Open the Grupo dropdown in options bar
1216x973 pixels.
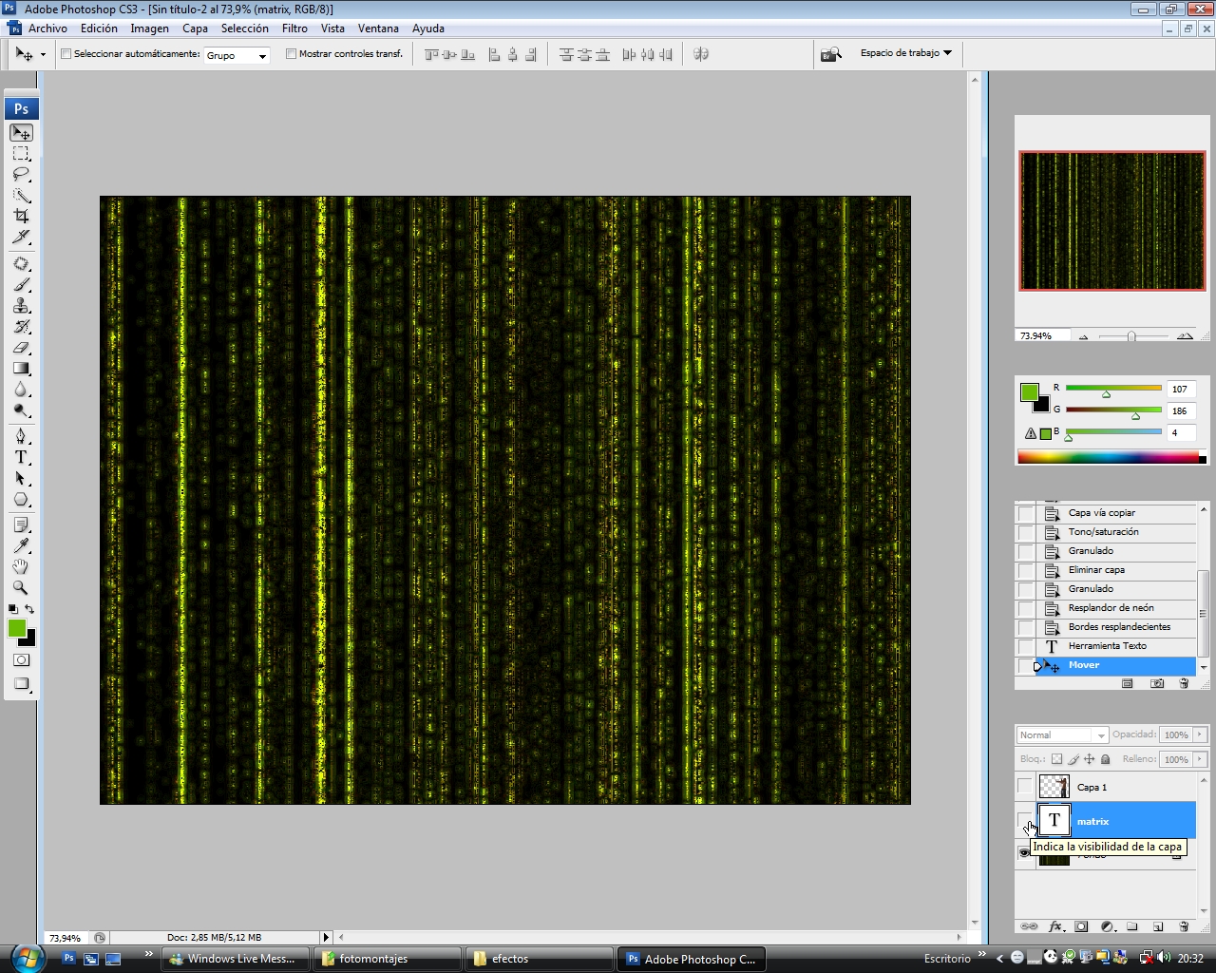coord(237,55)
